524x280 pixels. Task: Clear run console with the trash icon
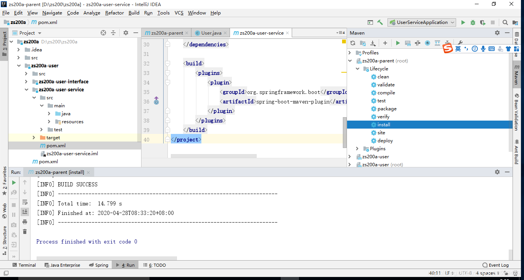(25, 231)
